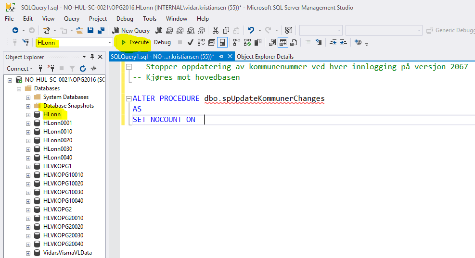Toggle pin on SQLQuery1.sql tab

[221, 57]
